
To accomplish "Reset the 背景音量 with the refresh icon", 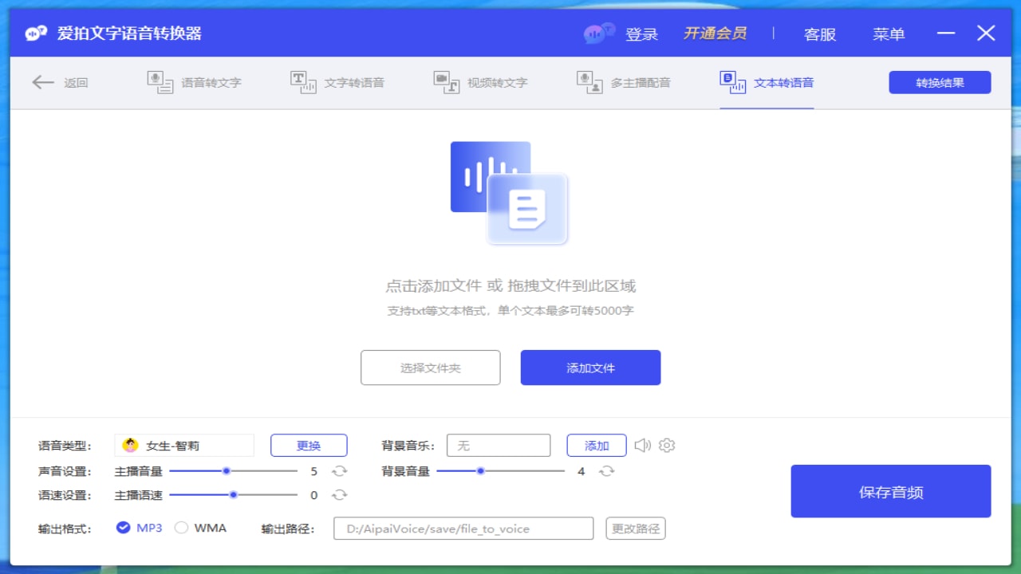I will [608, 471].
